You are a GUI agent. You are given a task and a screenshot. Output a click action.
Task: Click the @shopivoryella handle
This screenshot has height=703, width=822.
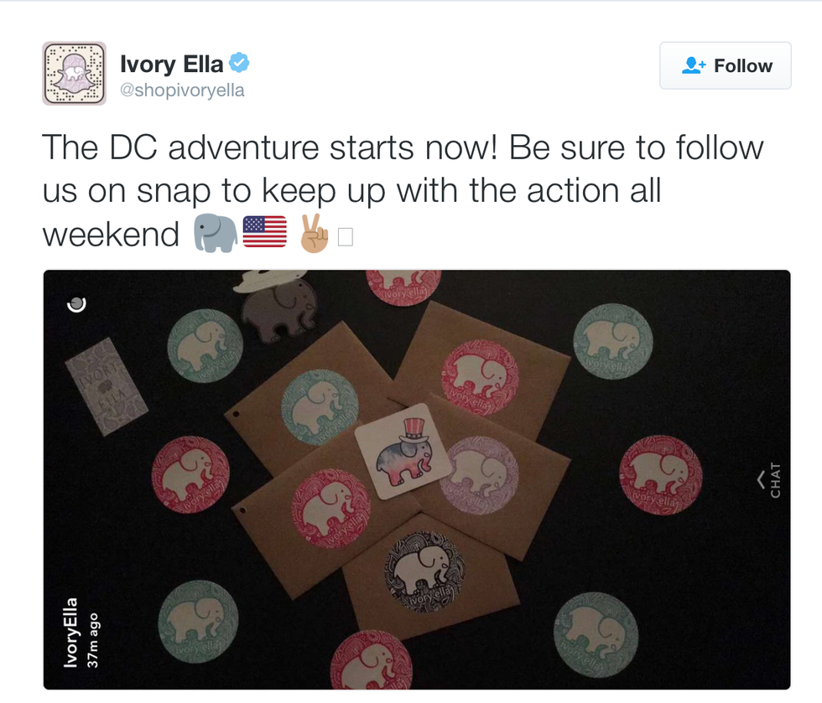tap(182, 90)
